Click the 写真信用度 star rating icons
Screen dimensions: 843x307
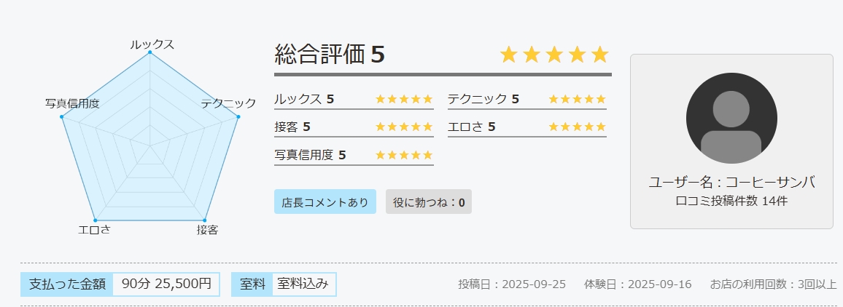tap(404, 155)
